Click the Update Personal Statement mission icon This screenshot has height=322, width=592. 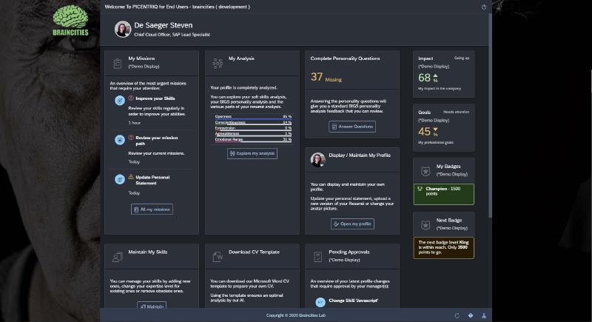point(120,178)
